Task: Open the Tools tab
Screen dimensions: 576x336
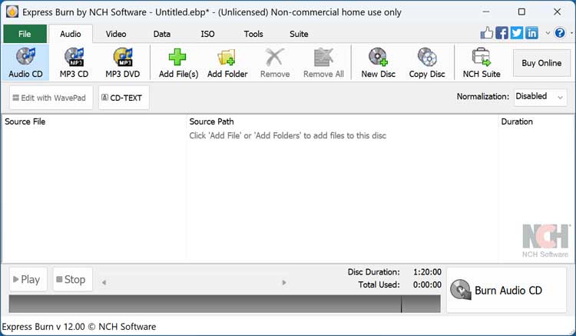Action: [x=253, y=34]
